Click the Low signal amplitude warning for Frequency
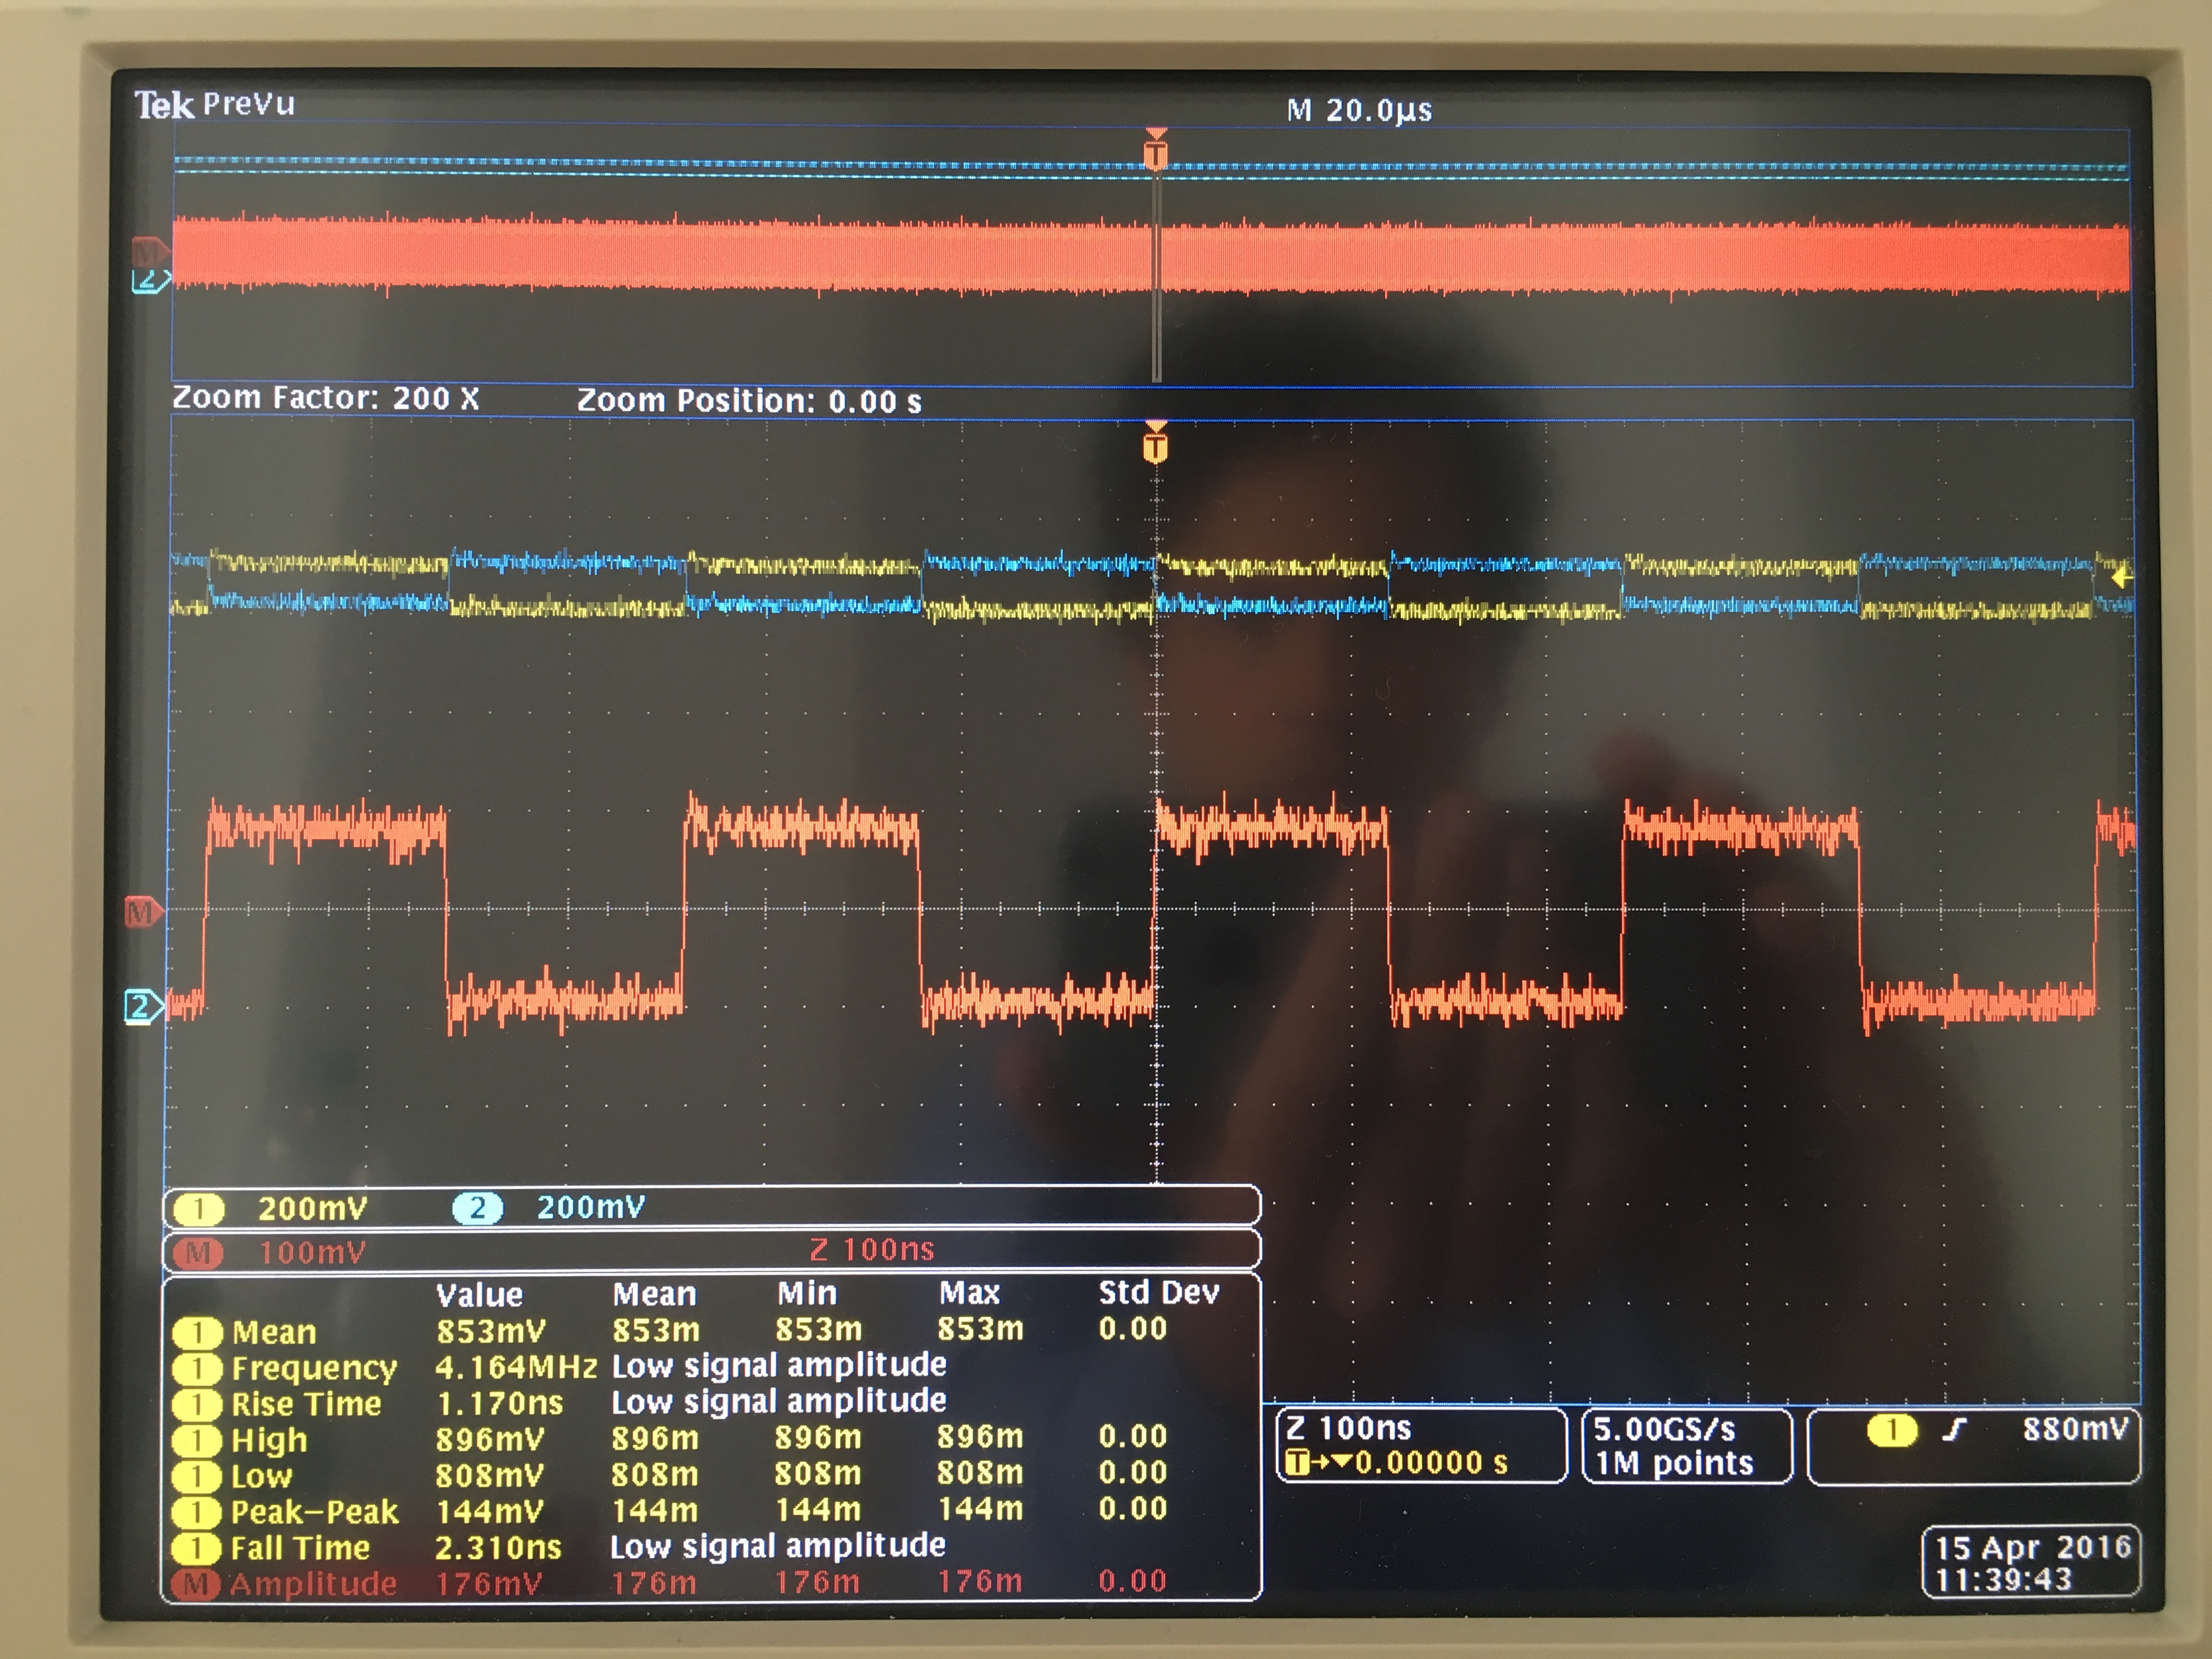 [x=779, y=1365]
